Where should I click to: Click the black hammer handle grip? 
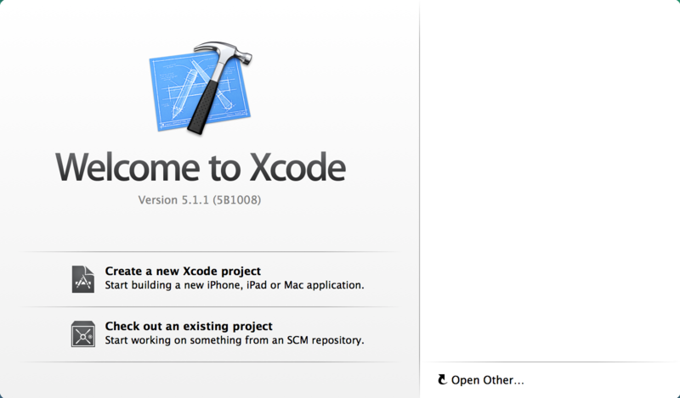(203, 106)
